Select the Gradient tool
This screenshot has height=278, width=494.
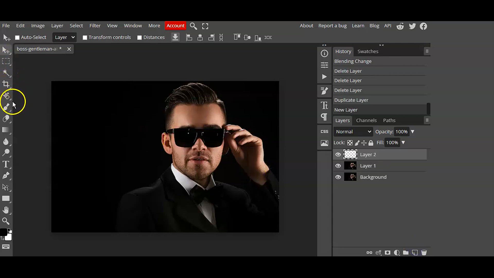[x=6, y=130]
